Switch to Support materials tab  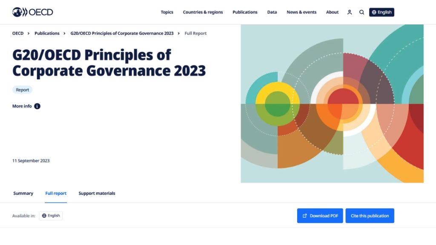point(97,194)
